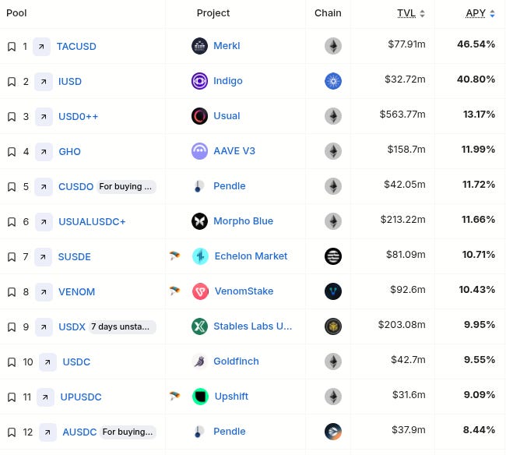The width and height of the screenshot is (506, 455).
Task: Select the 46.54% APY value
Action: 476,44
